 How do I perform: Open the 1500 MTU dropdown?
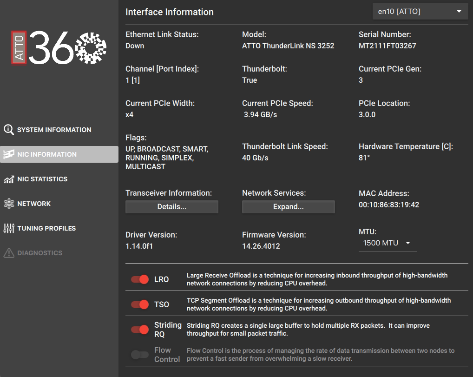pyautogui.click(x=388, y=243)
